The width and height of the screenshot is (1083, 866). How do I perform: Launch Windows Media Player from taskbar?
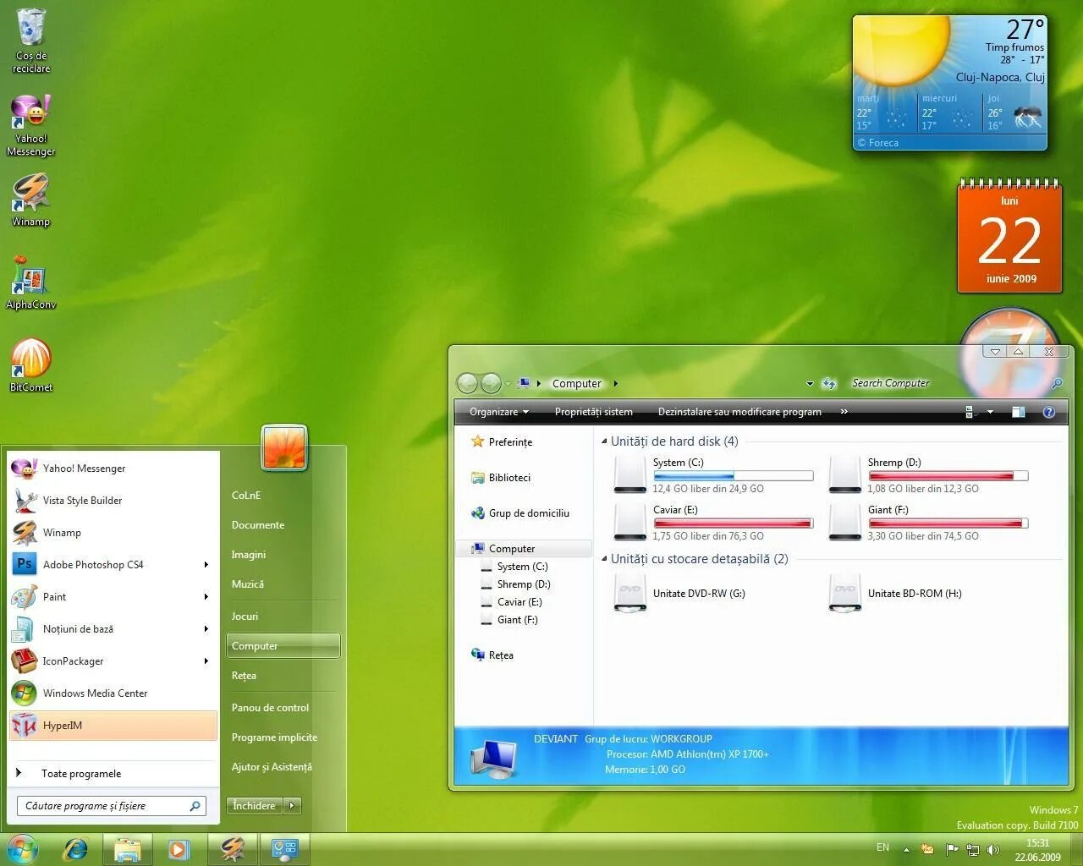click(178, 849)
